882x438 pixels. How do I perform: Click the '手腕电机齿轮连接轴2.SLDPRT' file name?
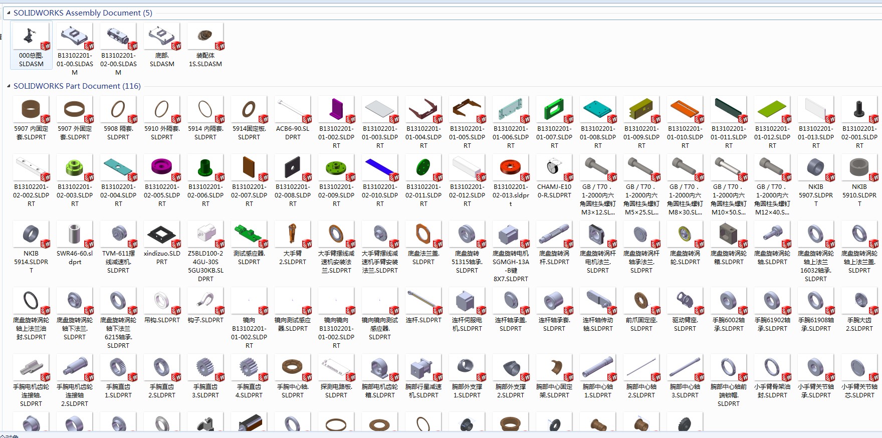point(75,395)
